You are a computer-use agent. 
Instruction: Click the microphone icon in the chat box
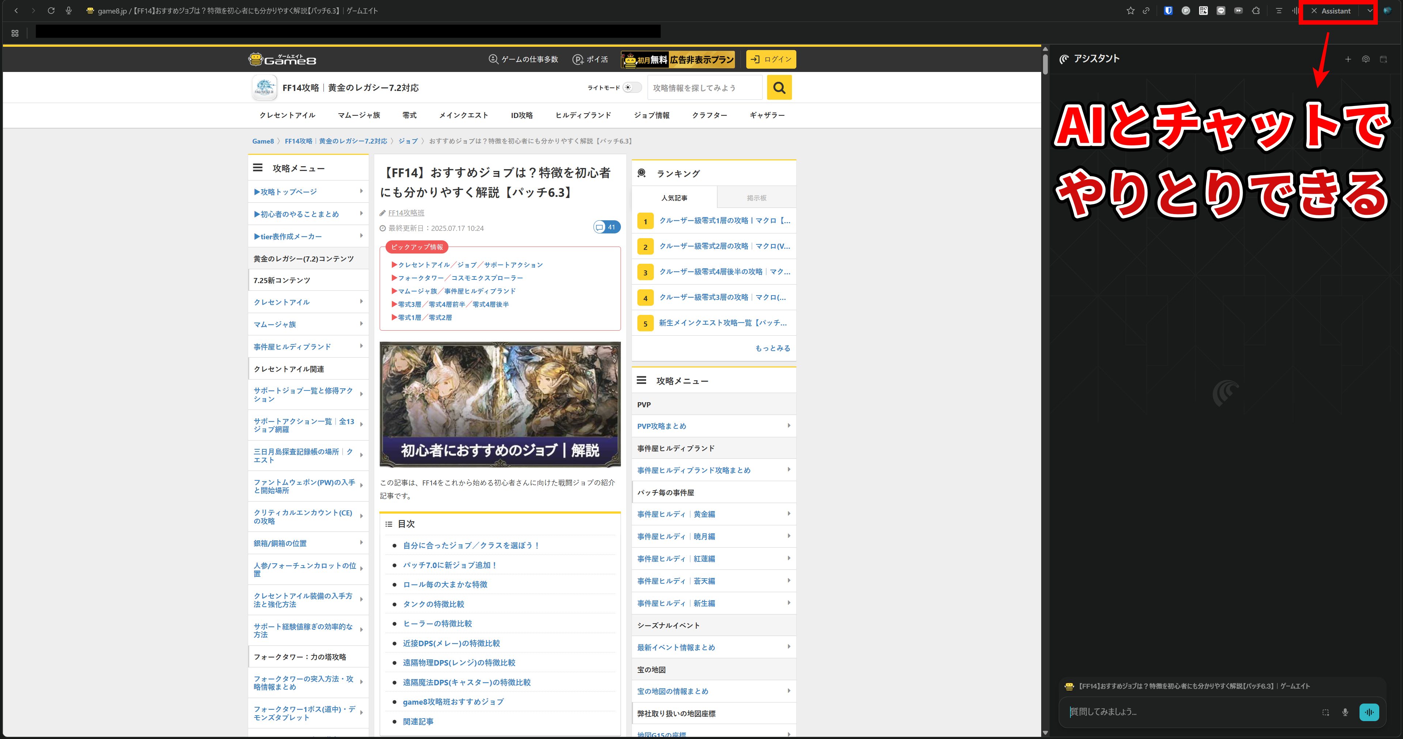coord(1345,712)
